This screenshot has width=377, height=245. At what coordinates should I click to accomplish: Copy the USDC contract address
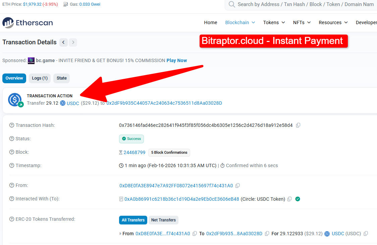tap(289, 199)
